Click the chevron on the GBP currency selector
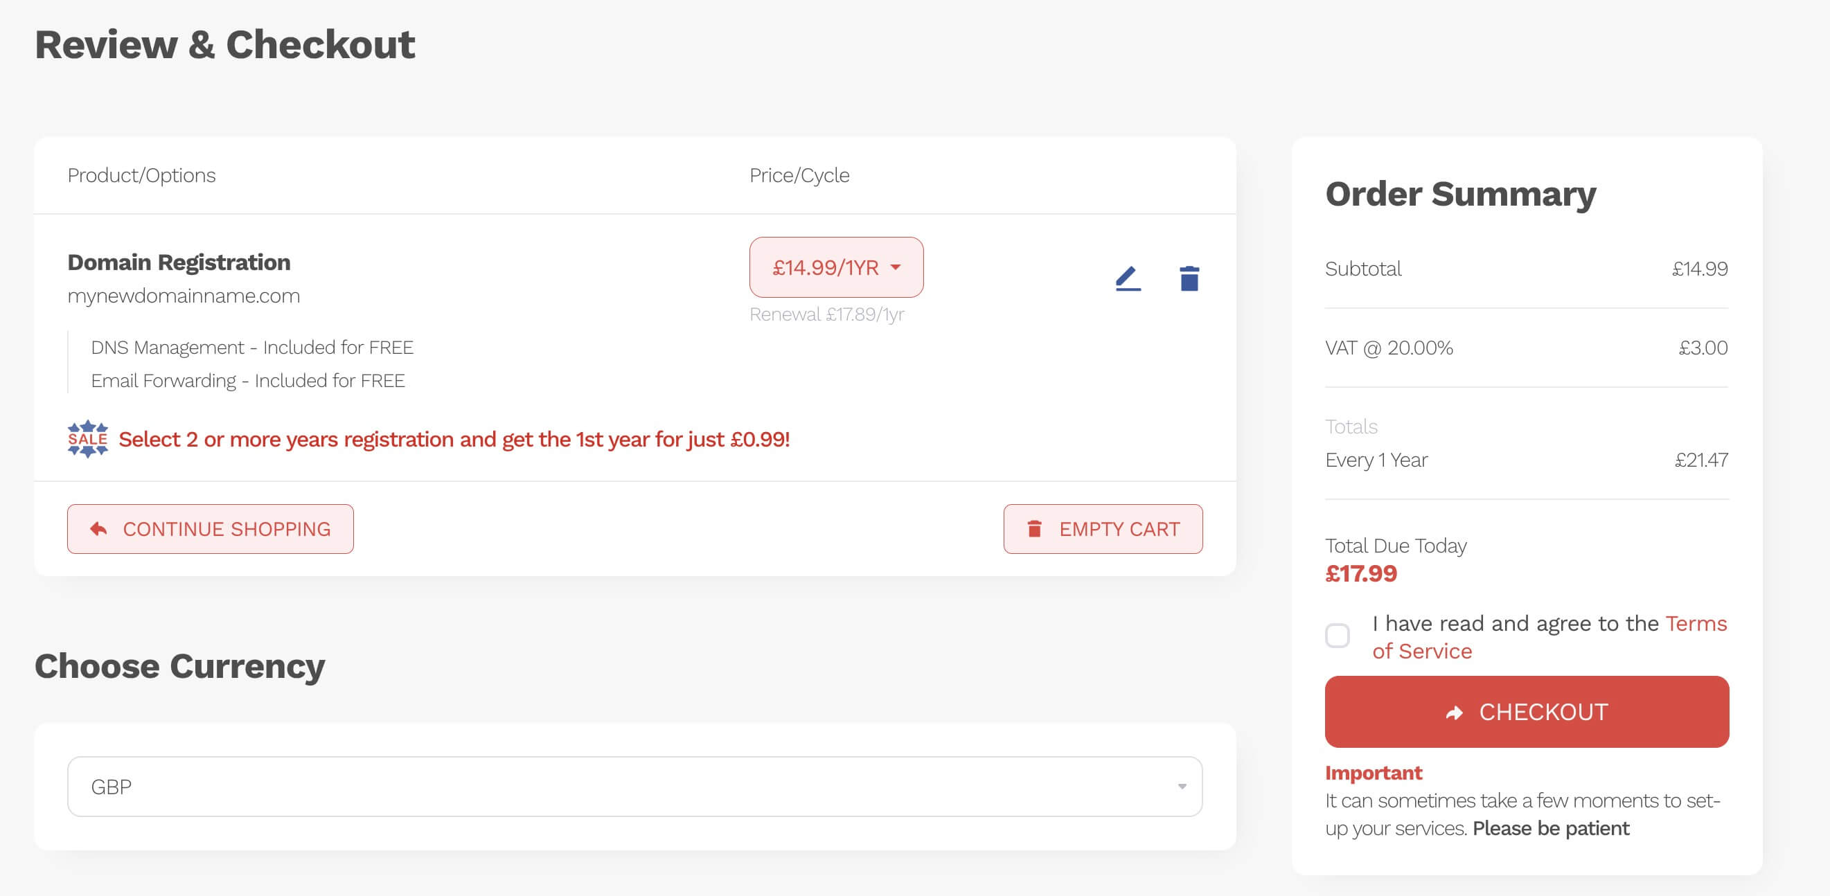The height and width of the screenshot is (896, 1830). coord(1181,786)
